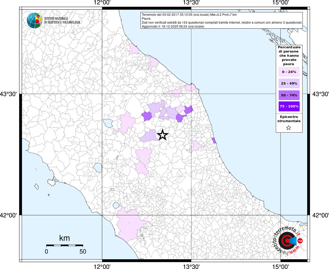
Task: Click the epicenter star on the map
Action: coord(162,135)
